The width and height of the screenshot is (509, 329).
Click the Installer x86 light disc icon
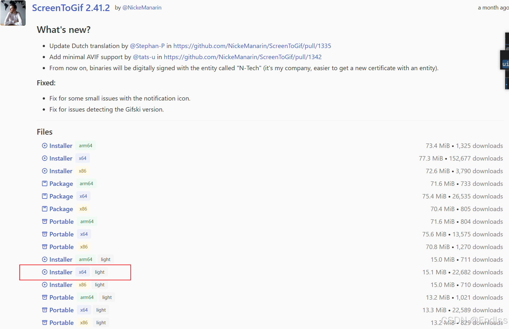click(45, 285)
